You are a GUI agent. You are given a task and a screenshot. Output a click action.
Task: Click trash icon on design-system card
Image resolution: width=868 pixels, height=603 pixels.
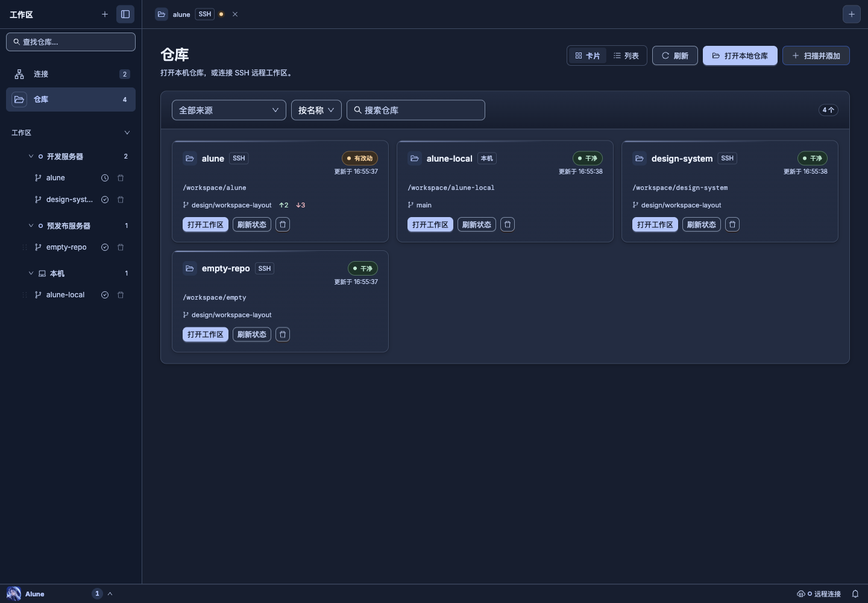[x=732, y=224]
